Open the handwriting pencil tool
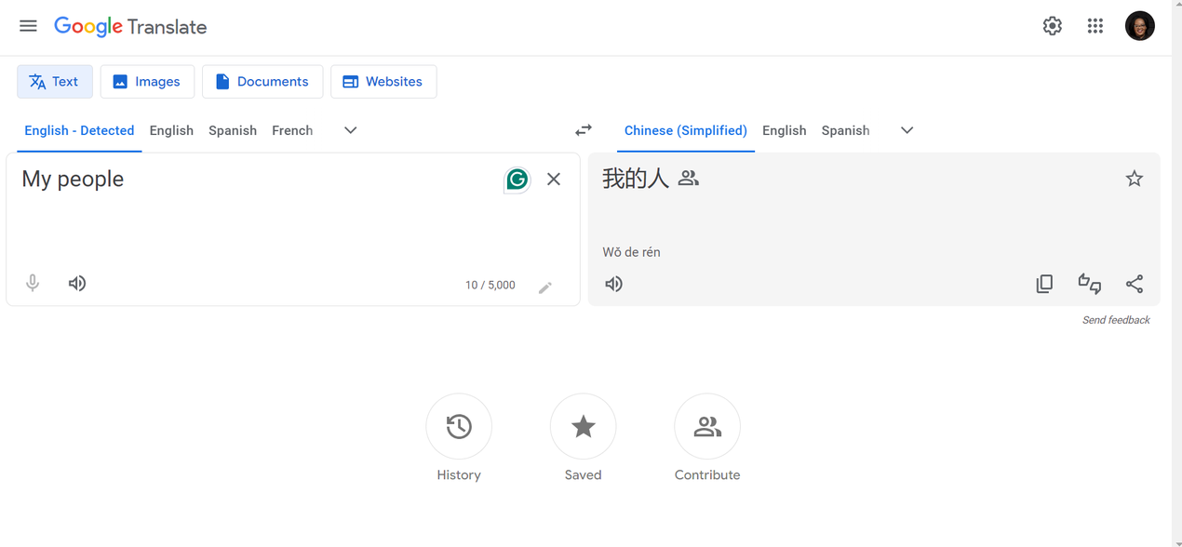 coord(545,287)
